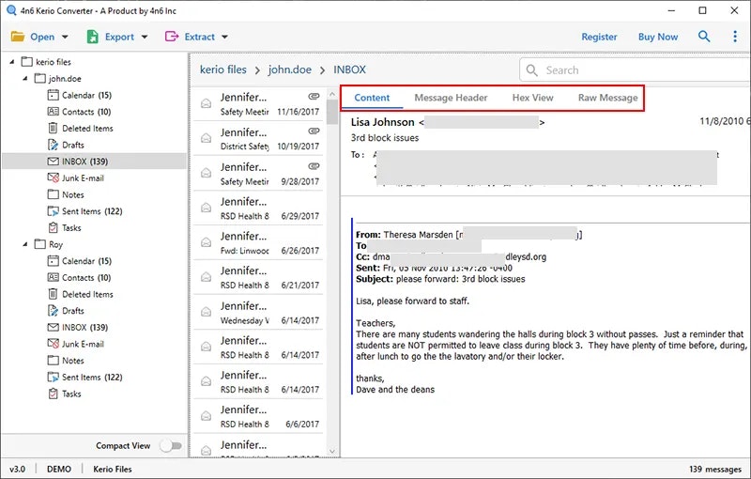Click message list scrollbar up arrow
751x479 pixels.
point(332,92)
